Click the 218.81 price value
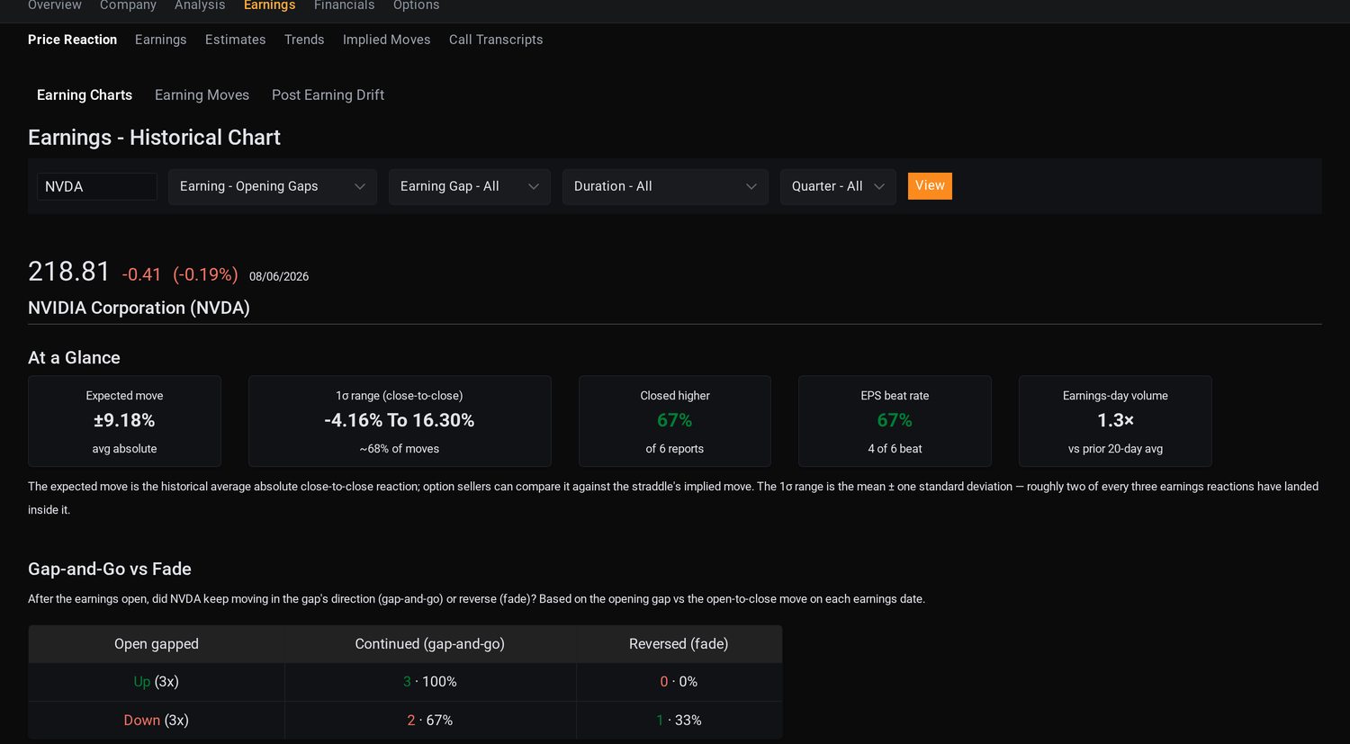Image resolution: width=1350 pixels, height=744 pixels. pyautogui.click(x=69, y=272)
